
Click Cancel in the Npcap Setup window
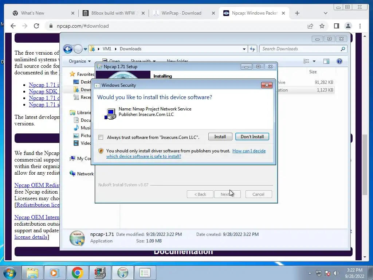click(x=258, y=194)
